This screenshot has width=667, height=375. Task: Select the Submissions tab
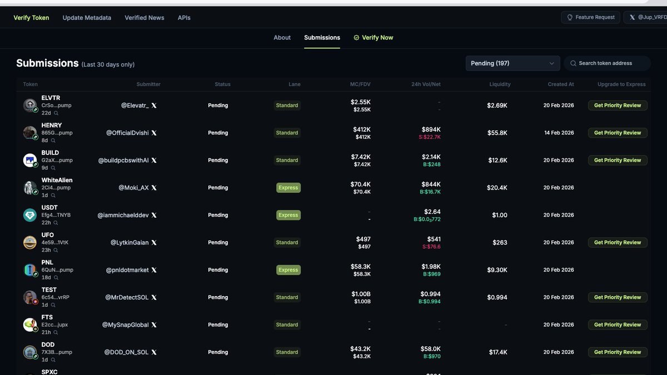(x=322, y=38)
